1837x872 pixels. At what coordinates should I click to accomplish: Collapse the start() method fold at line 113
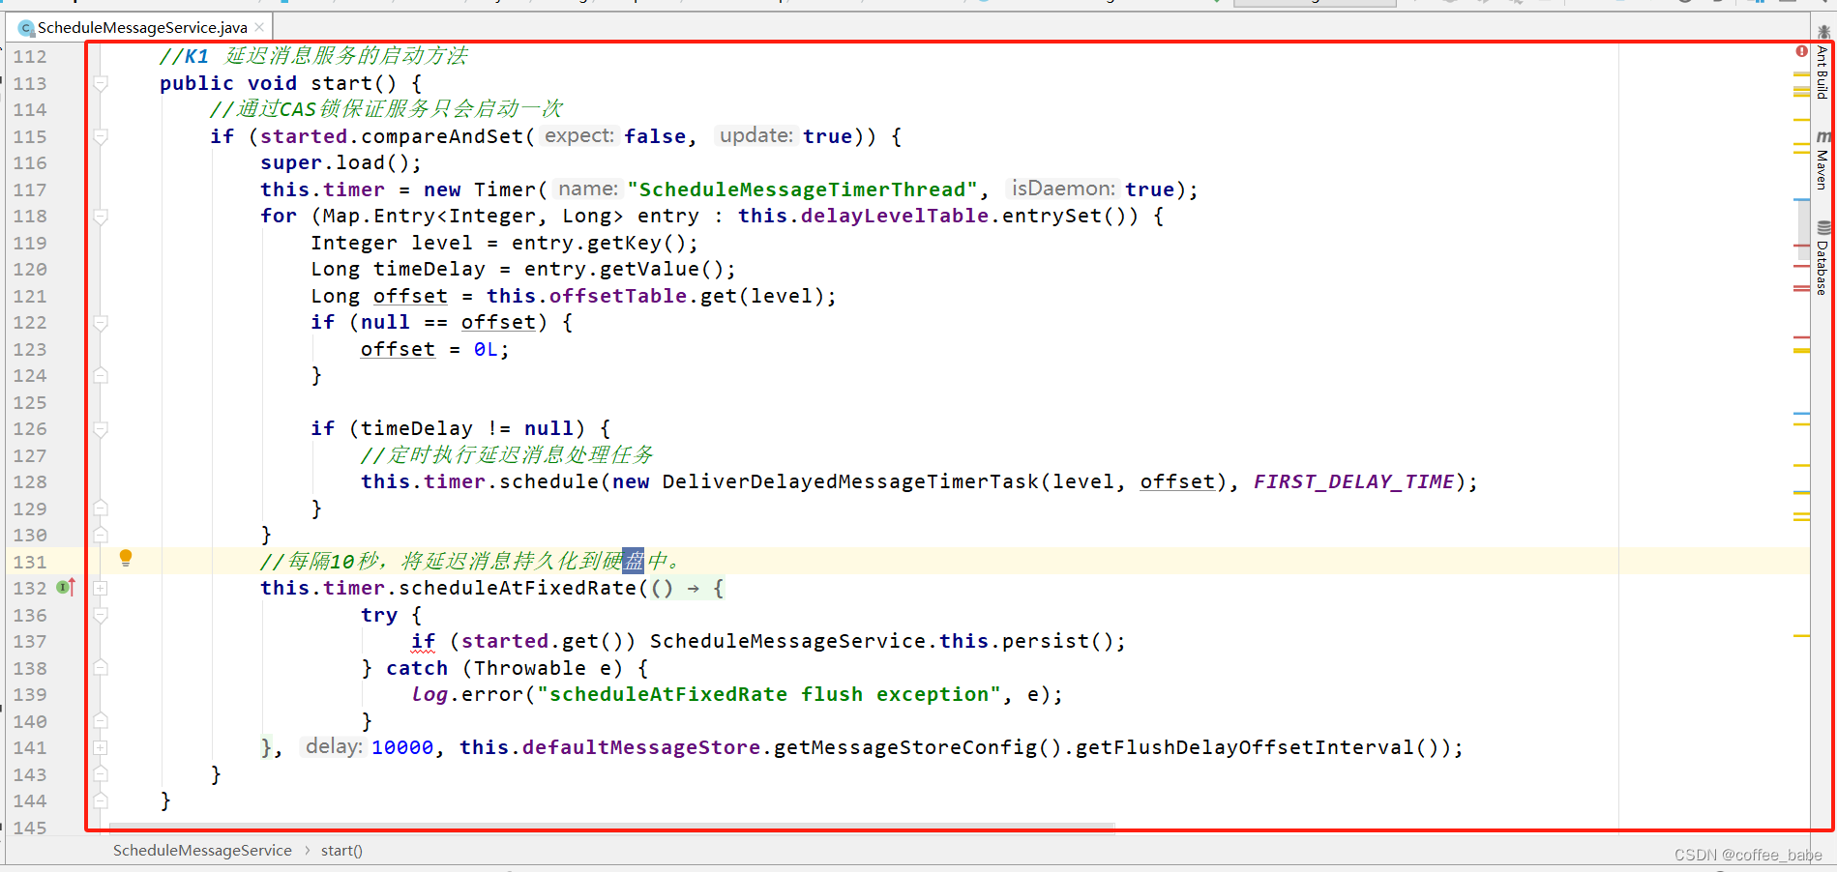point(101,83)
